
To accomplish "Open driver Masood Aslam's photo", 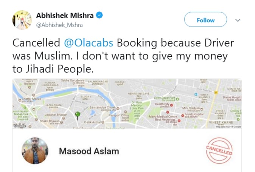I will pos(35,150).
